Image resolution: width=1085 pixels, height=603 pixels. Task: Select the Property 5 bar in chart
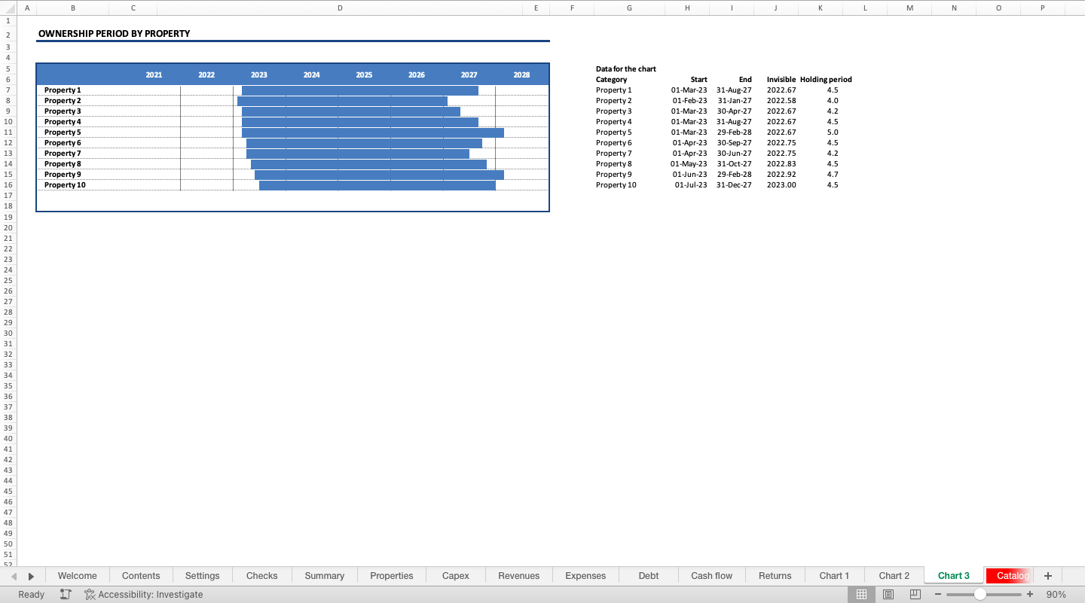(x=373, y=132)
